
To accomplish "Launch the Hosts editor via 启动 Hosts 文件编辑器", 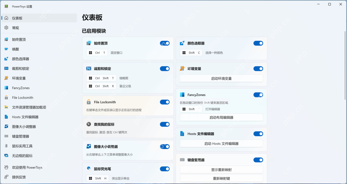I will pos(221,144).
